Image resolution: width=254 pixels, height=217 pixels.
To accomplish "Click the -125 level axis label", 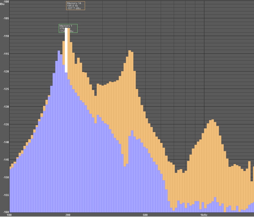I will click(x=6, y=89).
